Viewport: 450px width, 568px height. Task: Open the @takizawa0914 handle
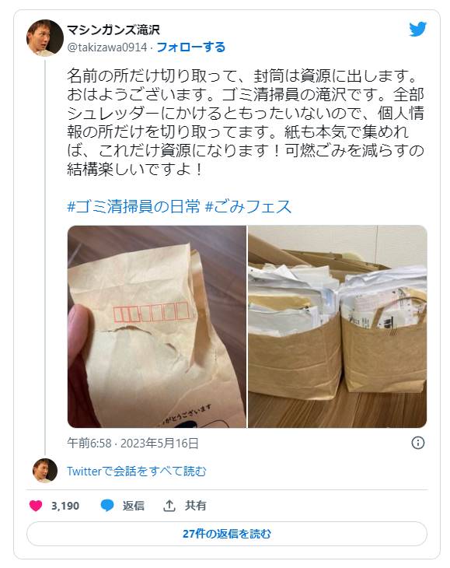(x=107, y=47)
